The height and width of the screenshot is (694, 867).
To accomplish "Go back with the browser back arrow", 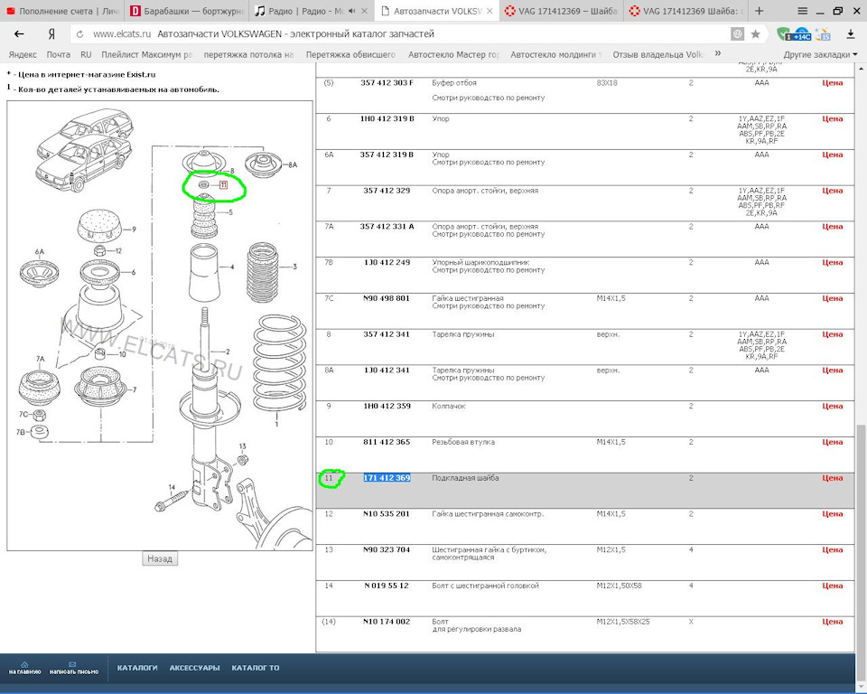I will [19, 33].
